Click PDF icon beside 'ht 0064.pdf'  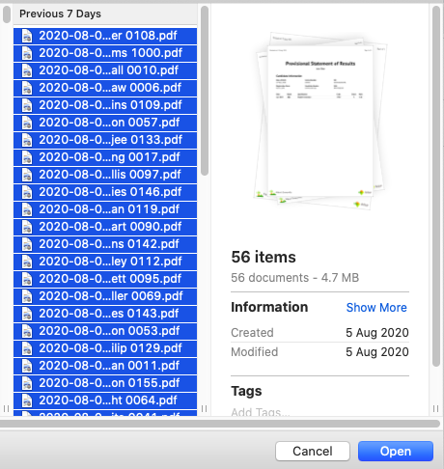click(x=27, y=400)
